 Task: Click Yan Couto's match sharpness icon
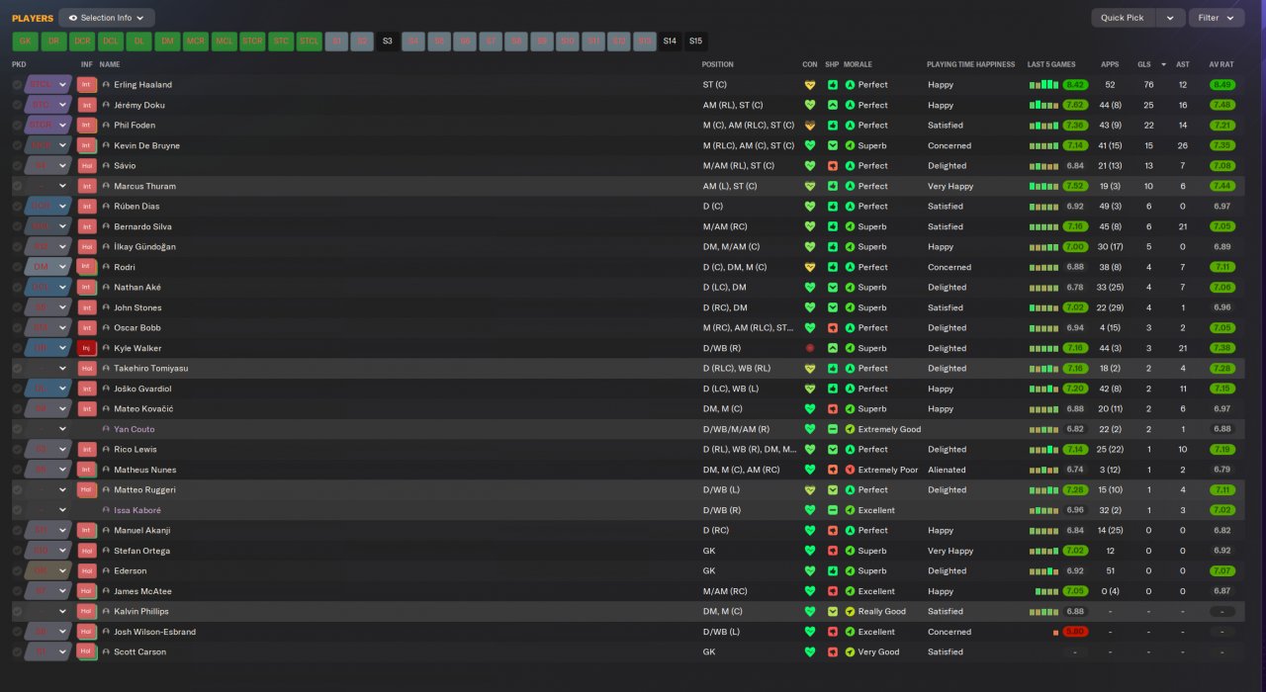[x=833, y=429]
